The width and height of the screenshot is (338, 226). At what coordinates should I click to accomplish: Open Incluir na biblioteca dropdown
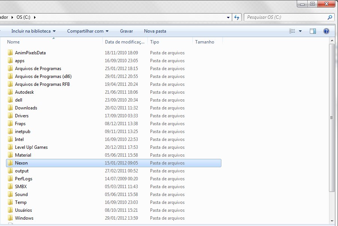pos(33,31)
